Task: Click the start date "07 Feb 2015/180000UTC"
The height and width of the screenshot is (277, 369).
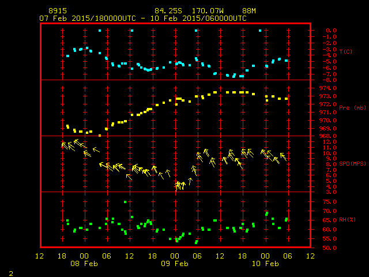Action: point(88,18)
